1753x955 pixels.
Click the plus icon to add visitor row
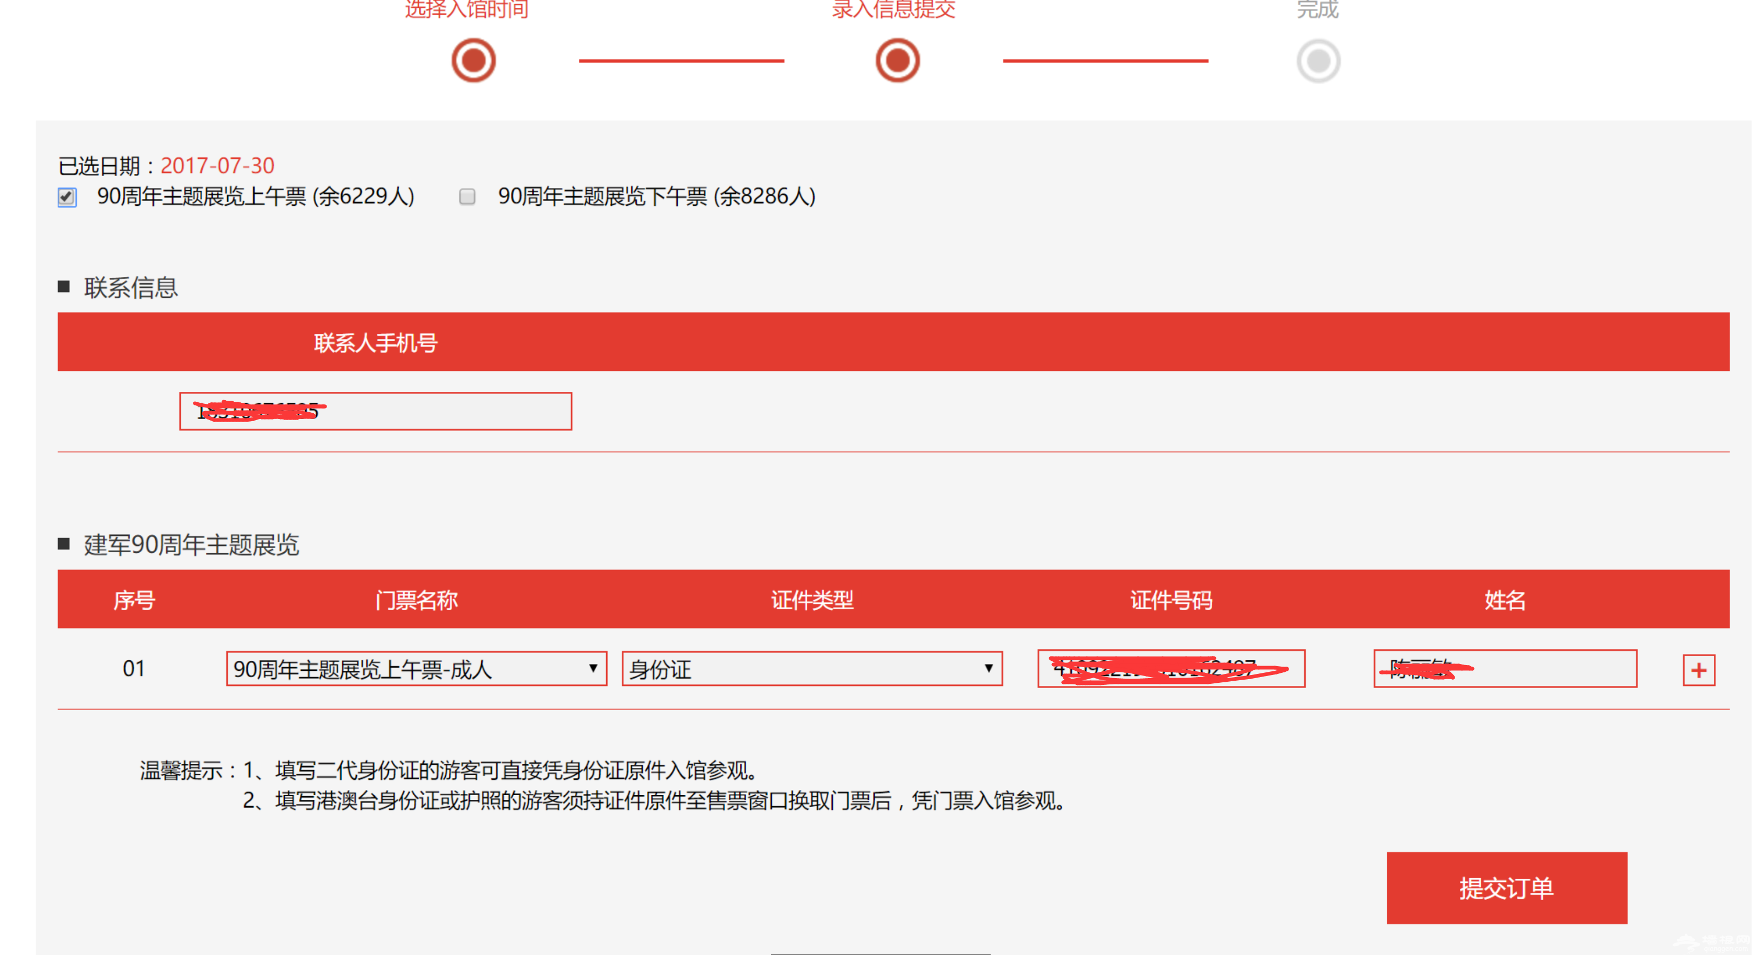click(1698, 671)
